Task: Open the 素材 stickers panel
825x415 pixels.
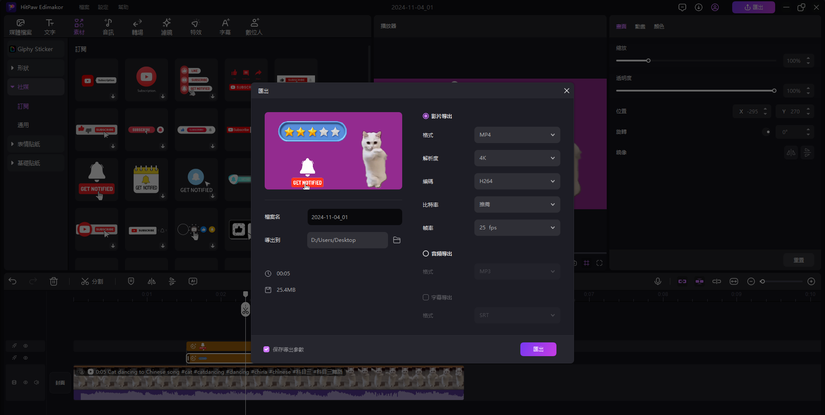Action: click(79, 27)
